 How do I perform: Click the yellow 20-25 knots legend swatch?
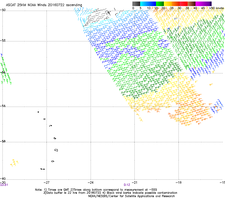[168, 4]
